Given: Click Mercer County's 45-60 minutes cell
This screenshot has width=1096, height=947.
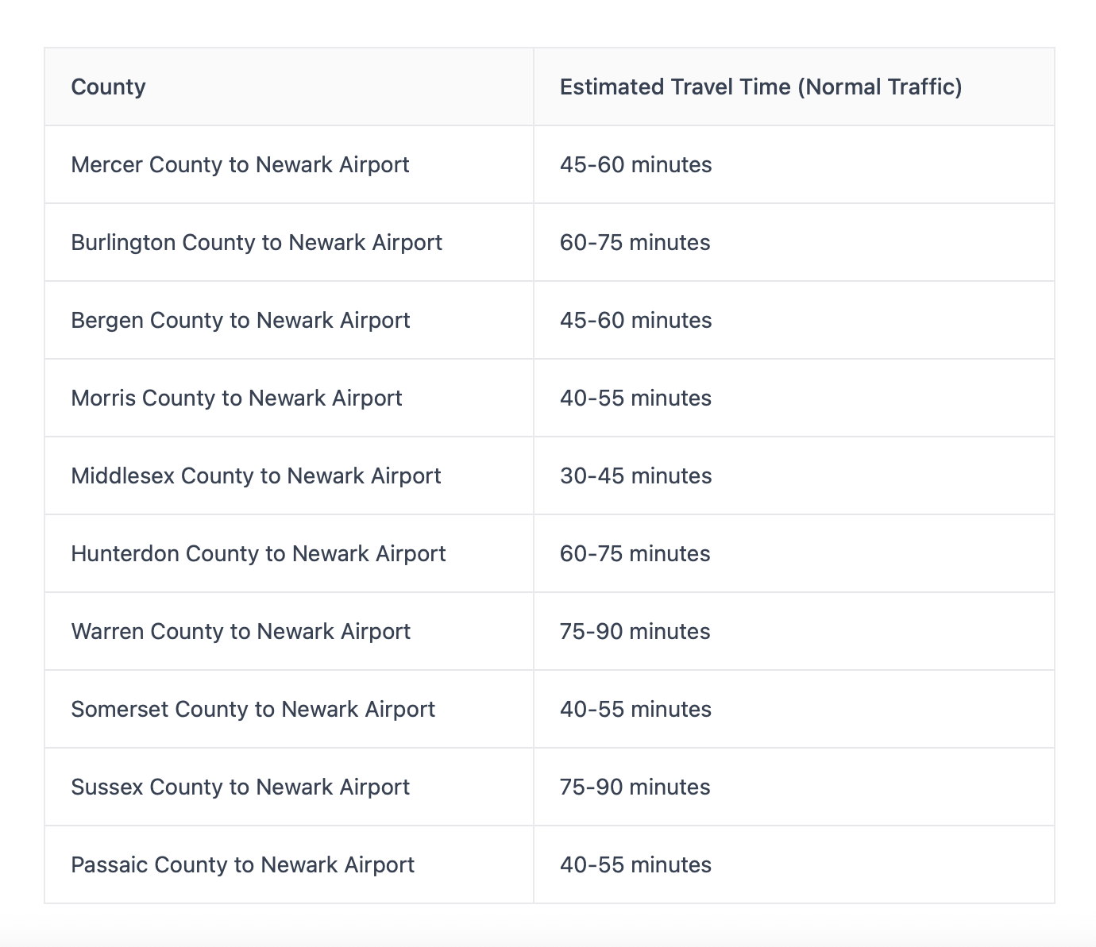Looking at the screenshot, I should [635, 164].
